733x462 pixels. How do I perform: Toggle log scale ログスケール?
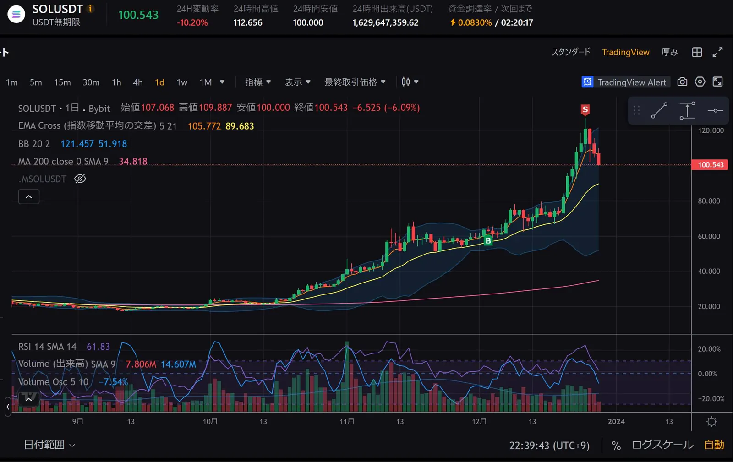[662, 445]
